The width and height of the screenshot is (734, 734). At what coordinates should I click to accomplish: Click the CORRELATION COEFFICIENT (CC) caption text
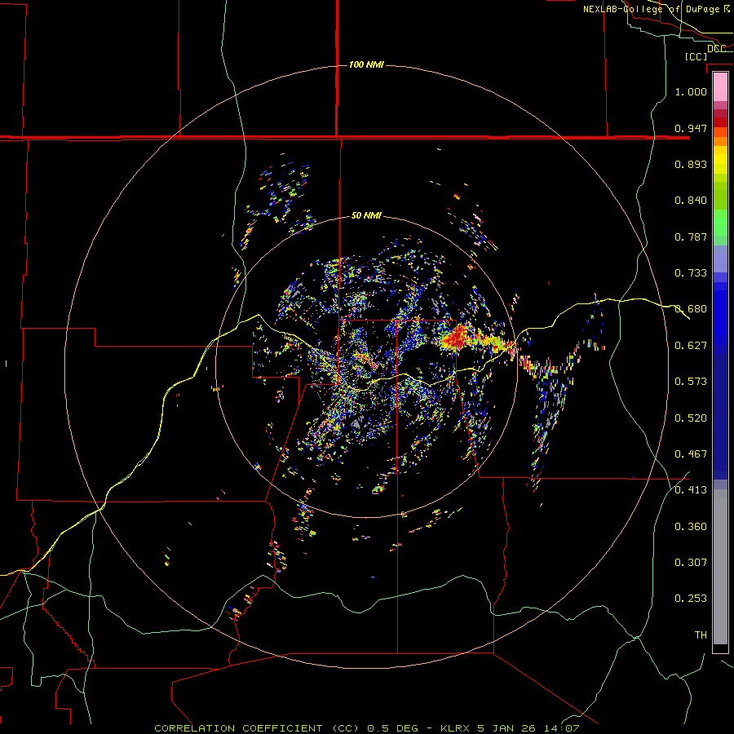coord(257,728)
